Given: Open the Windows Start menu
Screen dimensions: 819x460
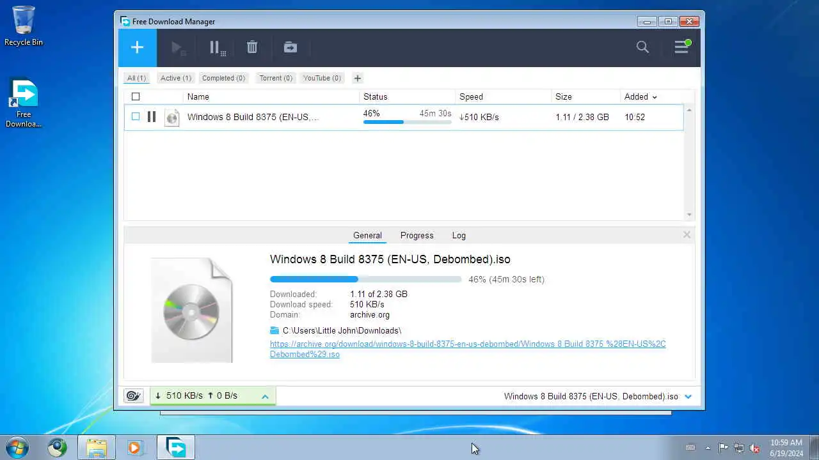Looking at the screenshot, I should click(17, 447).
